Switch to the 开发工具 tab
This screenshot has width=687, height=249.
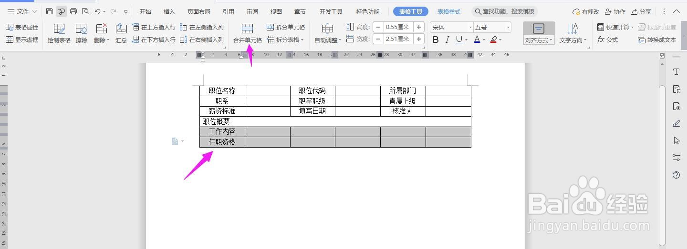pos(331,11)
